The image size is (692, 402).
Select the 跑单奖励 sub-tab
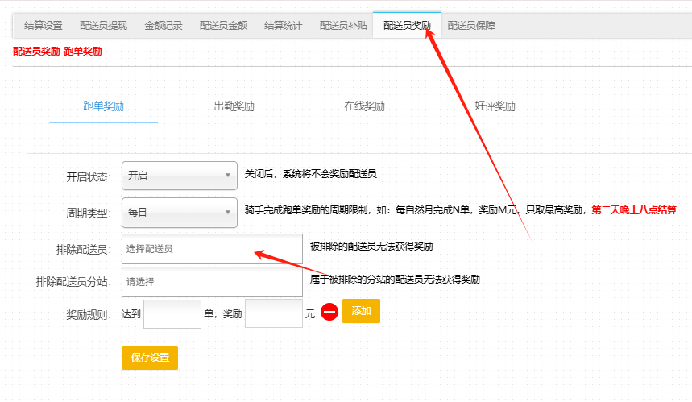[103, 106]
